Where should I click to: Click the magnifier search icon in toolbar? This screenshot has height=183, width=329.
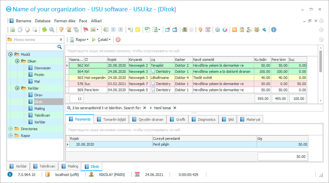51,30
